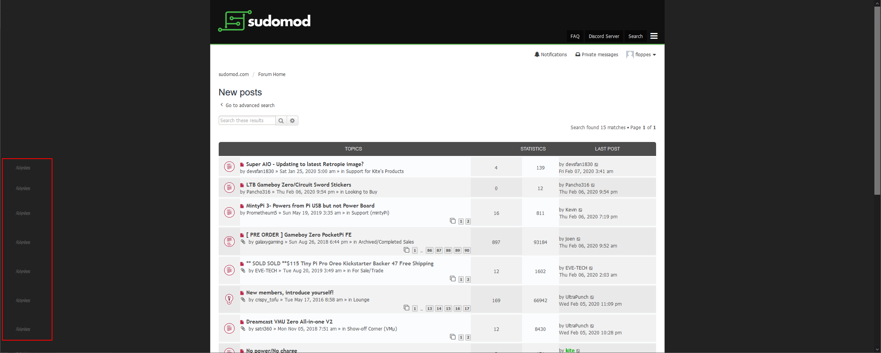881x353 pixels.
Task: Go to page 86 of PRE ORDER topic
Action: [x=430, y=251]
